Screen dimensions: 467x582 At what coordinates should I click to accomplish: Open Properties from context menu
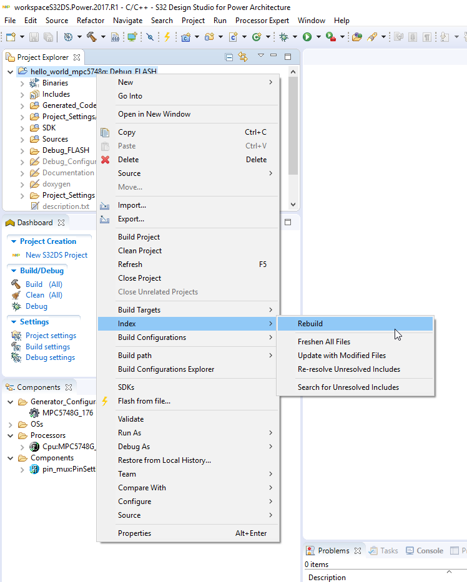pos(189,533)
